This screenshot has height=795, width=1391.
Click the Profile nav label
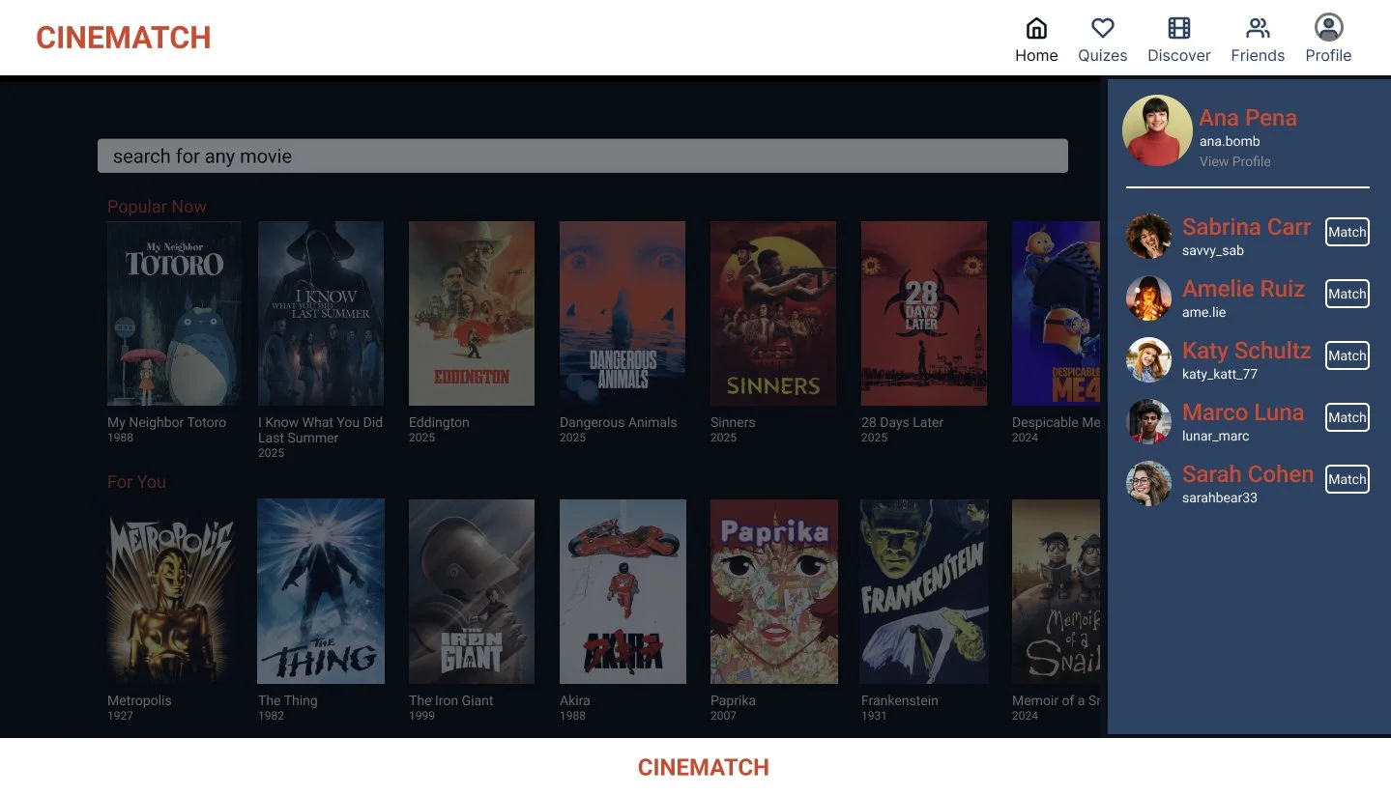[x=1328, y=55]
